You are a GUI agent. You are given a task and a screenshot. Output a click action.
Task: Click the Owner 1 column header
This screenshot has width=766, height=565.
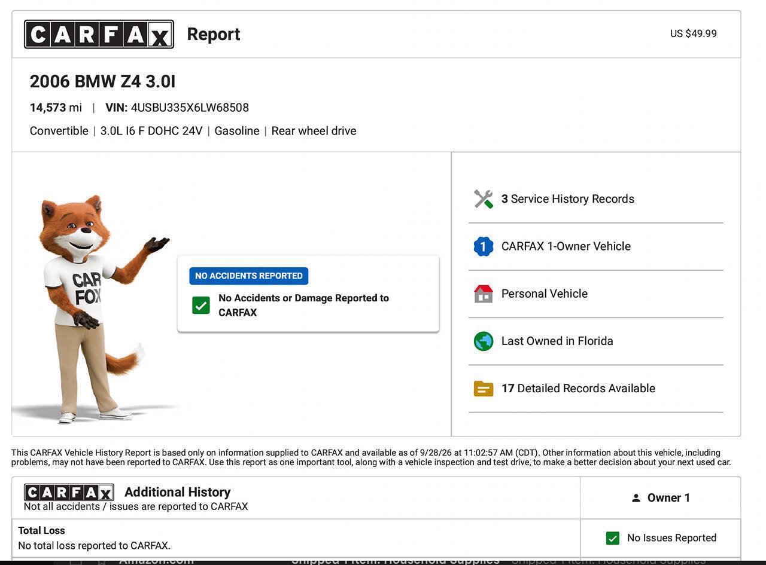[x=660, y=498]
